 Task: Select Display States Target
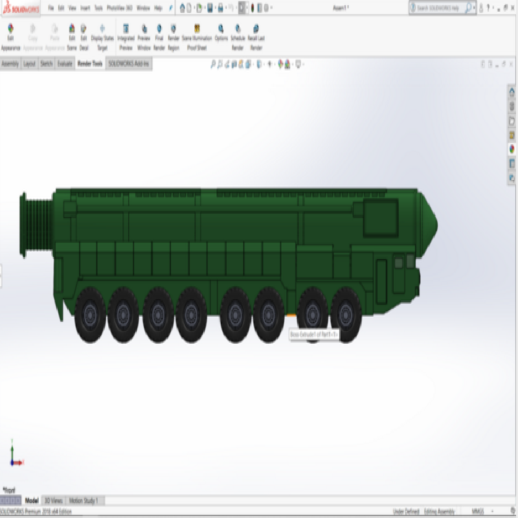tap(102, 37)
